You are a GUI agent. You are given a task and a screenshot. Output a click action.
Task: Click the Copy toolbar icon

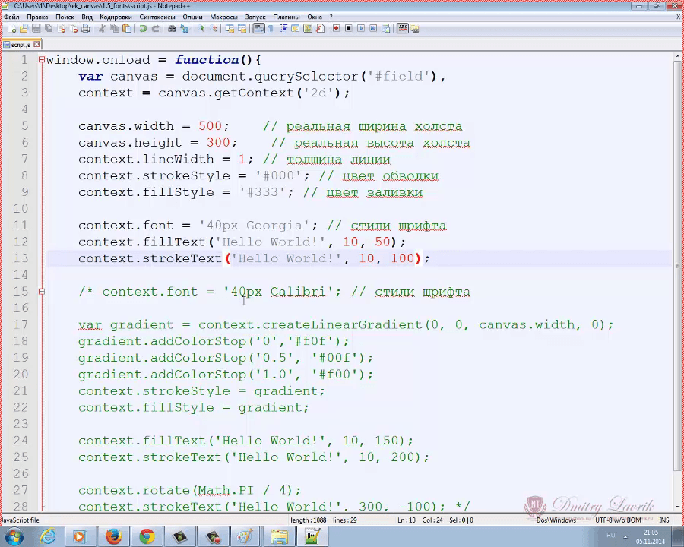pyautogui.click(x=114, y=29)
